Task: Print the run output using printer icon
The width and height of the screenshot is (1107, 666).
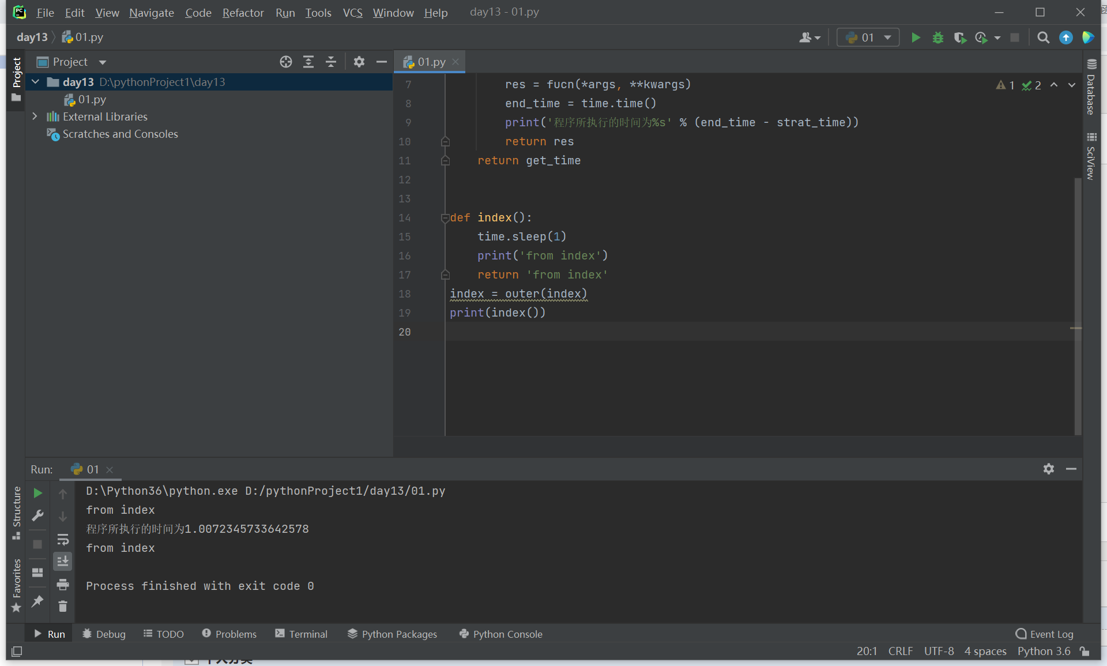Action: pyautogui.click(x=63, y=585)
